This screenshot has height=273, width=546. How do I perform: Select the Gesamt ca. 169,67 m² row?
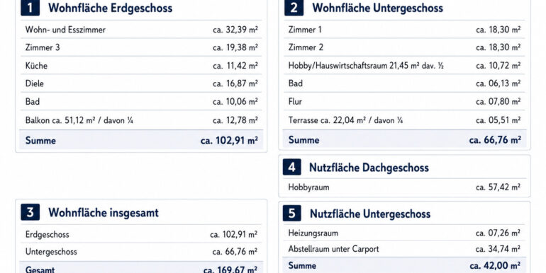click(141, 268)
